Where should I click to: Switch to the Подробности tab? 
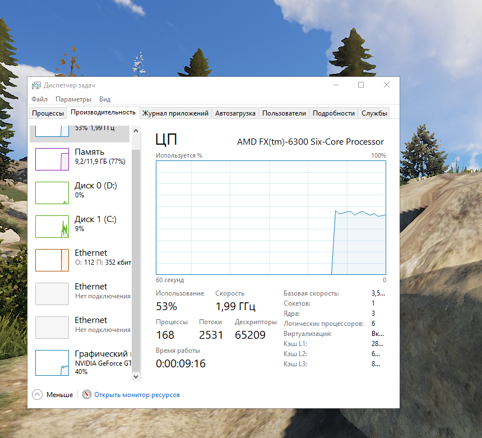pos(333,113)
